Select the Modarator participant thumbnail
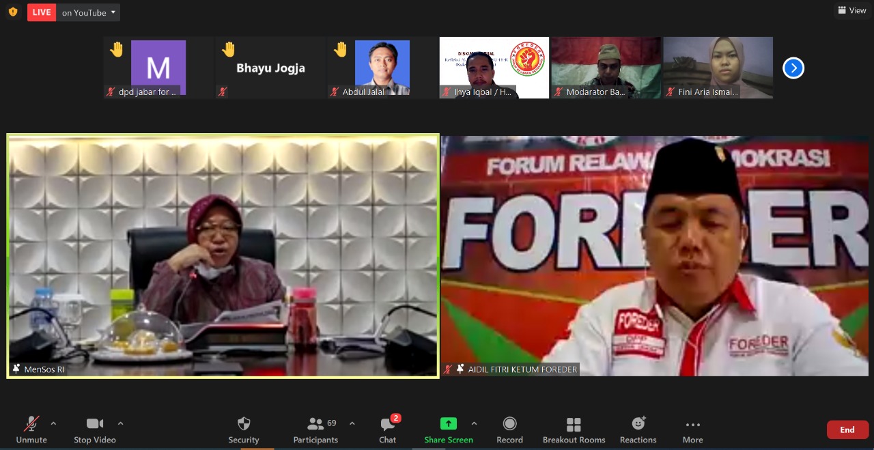The image size is (874, 450). [606, 68]
